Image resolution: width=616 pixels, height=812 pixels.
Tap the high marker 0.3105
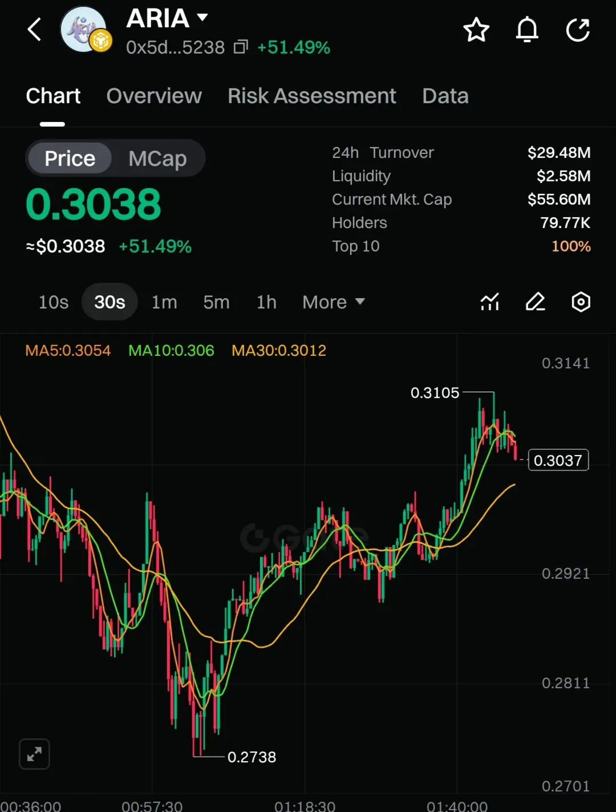click(435, 392)
